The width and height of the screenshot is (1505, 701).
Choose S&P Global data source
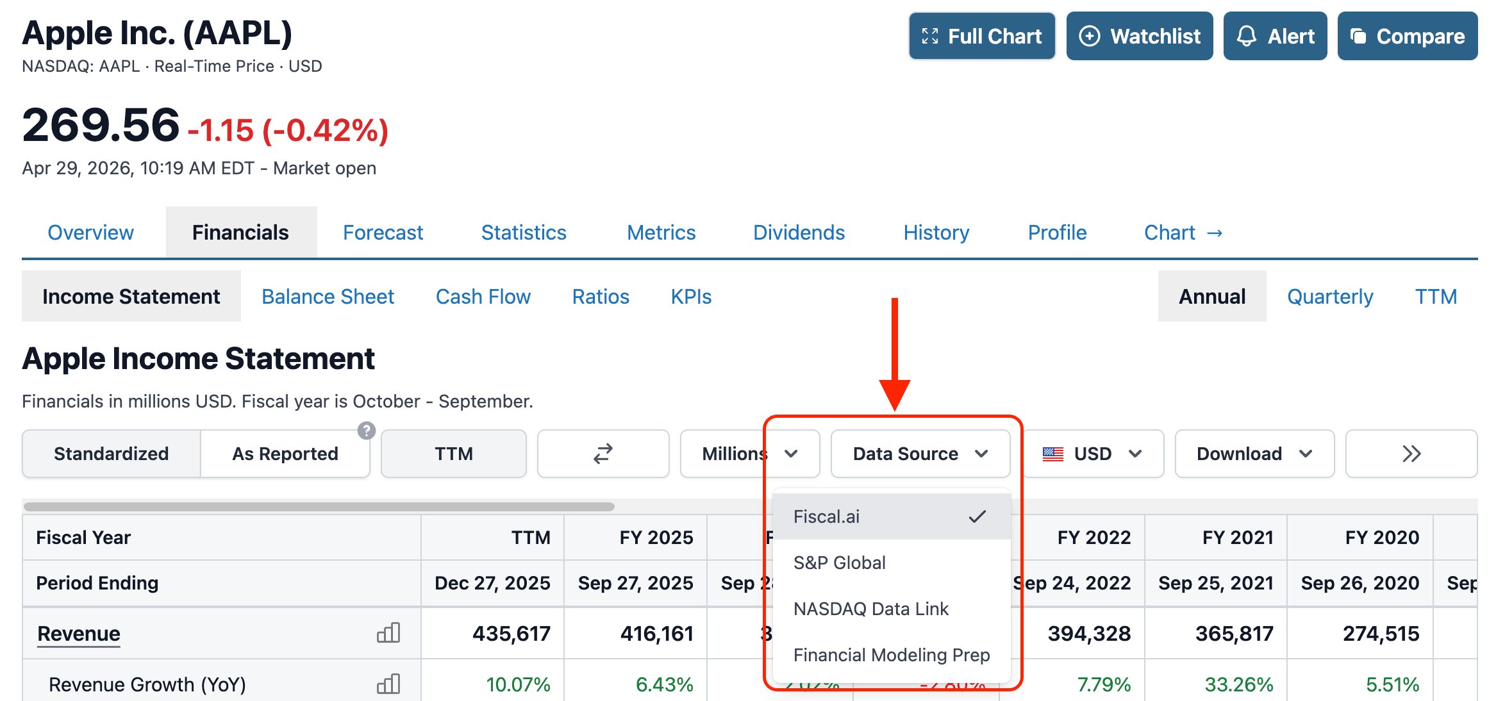(892, 563)
